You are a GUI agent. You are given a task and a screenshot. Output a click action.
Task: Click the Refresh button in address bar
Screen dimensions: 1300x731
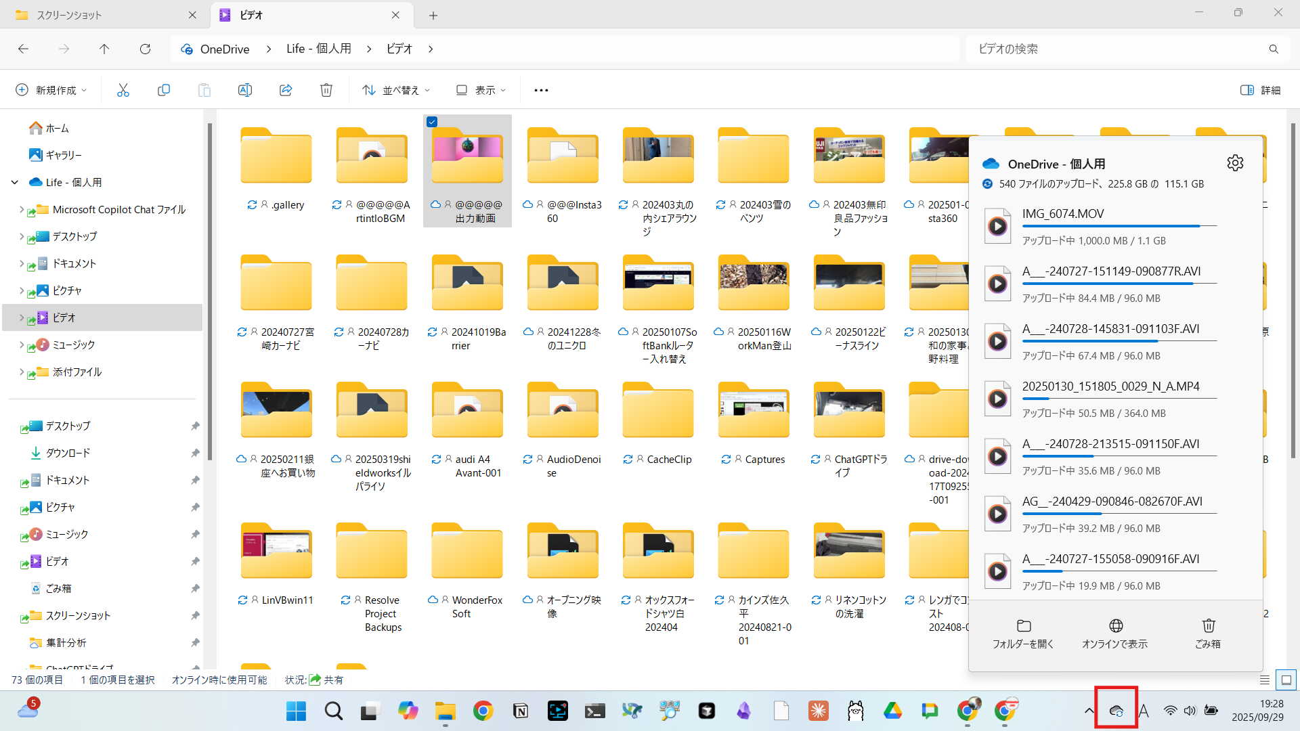145,49
